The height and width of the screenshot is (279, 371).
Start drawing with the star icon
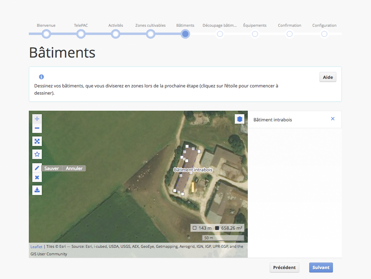click(x=37, y=154)
